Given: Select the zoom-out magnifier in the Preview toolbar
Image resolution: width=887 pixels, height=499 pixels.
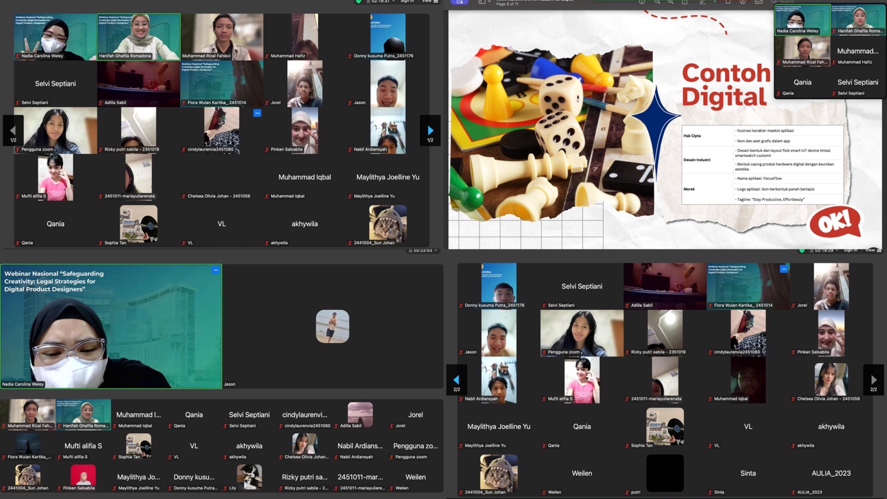Looking at the screenshot, I should click(658, 2).
